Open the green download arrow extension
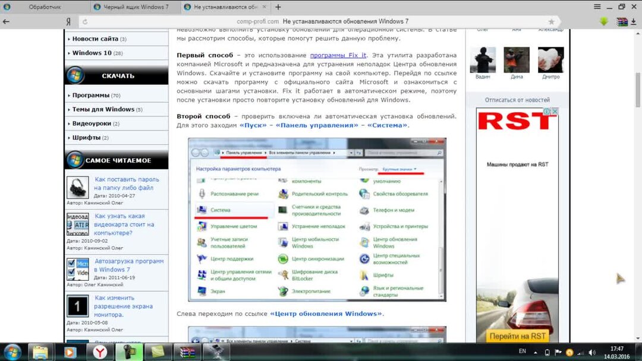Viewport: 642px width, 361px height. click(x=604, y=21)
